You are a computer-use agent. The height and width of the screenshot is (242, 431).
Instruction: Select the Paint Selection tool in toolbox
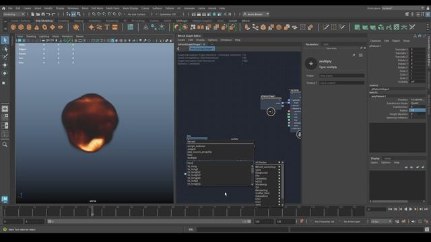[x=5, y=56]
